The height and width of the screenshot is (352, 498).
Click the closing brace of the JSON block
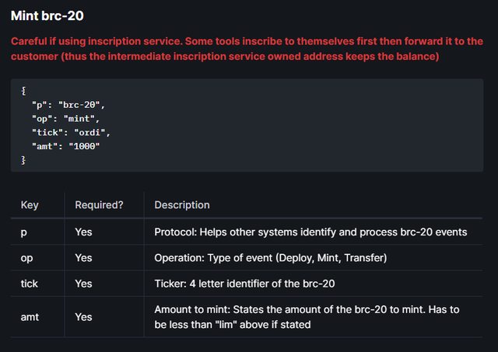click(x=23, y=159)
